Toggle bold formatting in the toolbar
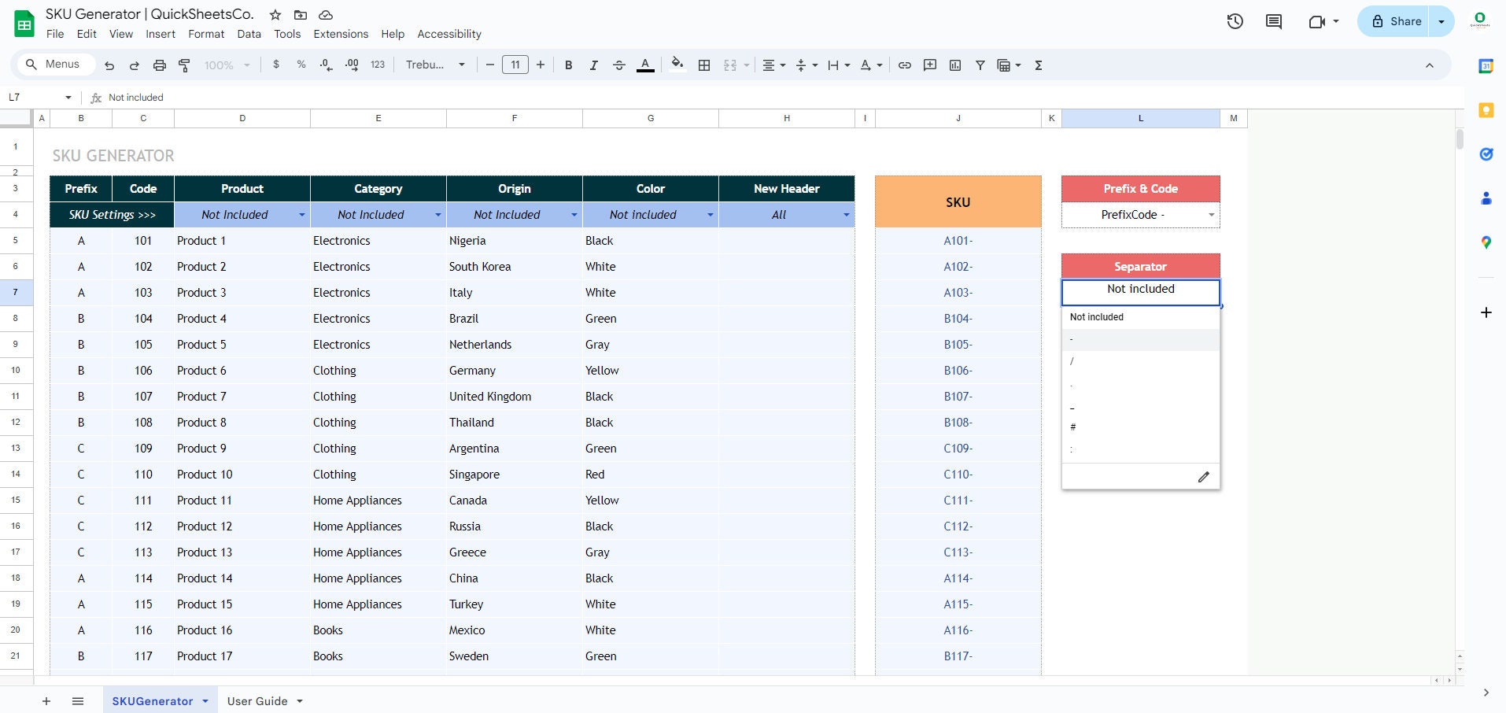 click(x=569, y=65)
